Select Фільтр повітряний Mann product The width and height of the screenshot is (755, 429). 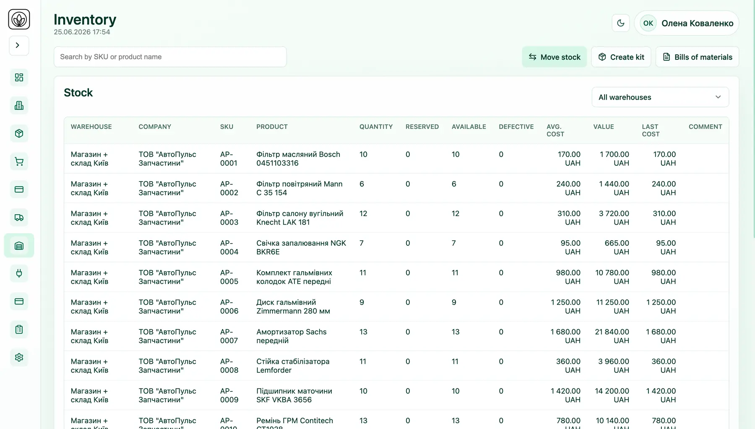tap(299, 188)
